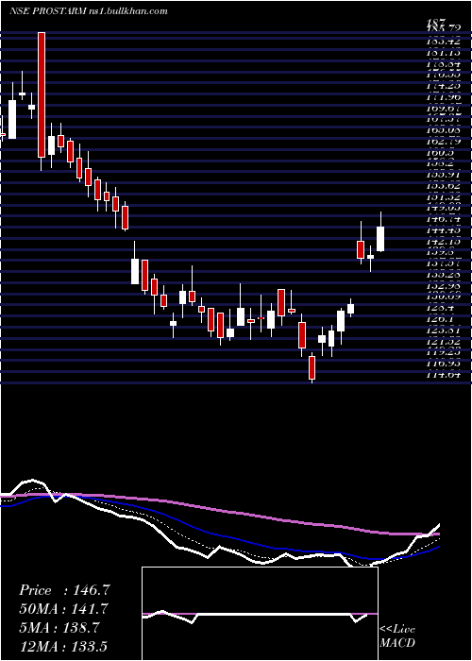
Task: Click the 146.74 price axis label
Action: click(443, 218)
